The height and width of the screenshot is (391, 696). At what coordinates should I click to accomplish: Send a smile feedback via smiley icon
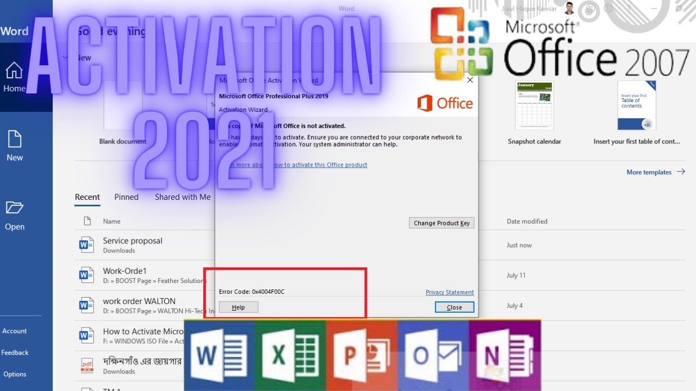pyautogui.click(x=591, y=8)
